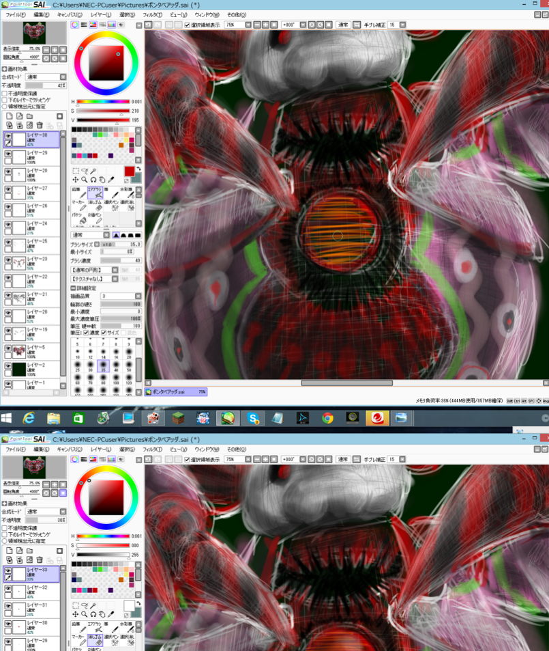Select the Eyedropper tool in upper SAI window
This screenshot has width=549, height=651.
110,180
